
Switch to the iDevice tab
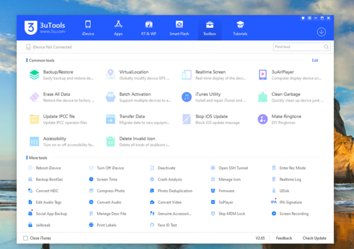point(88,28)
